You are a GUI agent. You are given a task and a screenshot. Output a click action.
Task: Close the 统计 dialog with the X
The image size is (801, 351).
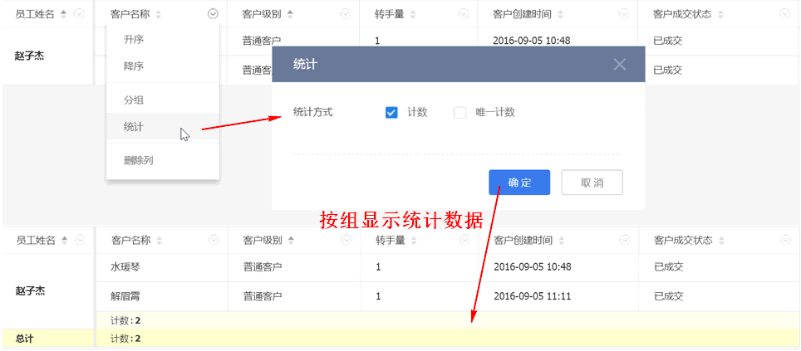pyautogui.click(x=620, y=64)
